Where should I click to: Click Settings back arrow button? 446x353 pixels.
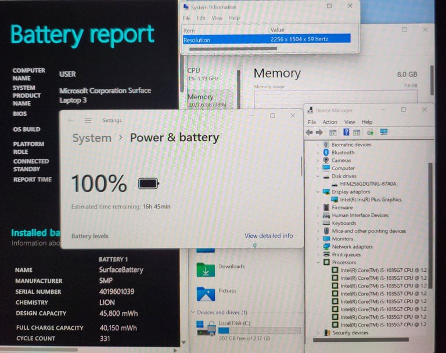[x=71, y=120]
